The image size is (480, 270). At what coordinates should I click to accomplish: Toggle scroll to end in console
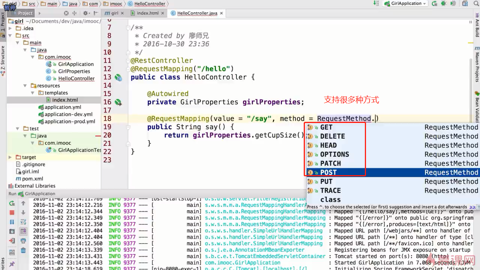pos(23,231)
